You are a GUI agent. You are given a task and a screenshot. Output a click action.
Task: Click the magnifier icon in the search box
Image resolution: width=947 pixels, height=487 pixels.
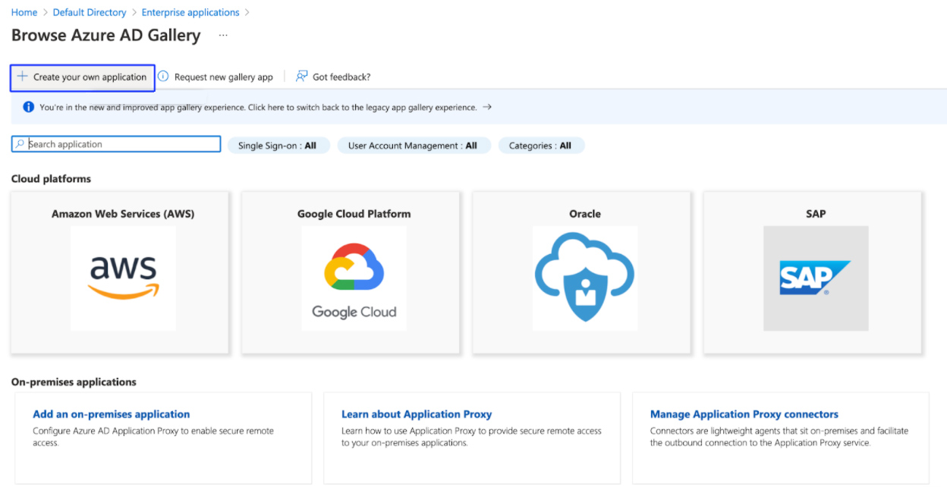[20, 144]
